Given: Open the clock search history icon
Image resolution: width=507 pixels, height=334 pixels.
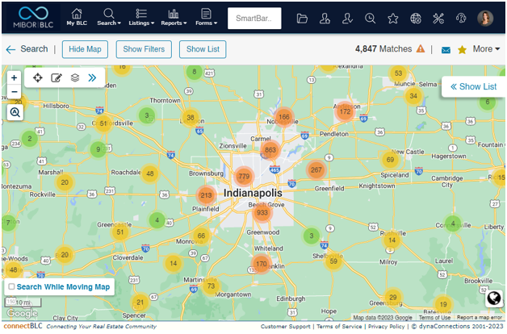Looking at the screenshot, I should pos(370,19).
